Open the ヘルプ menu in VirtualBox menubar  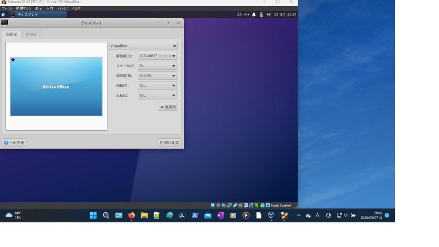click(x=76, y=8)
